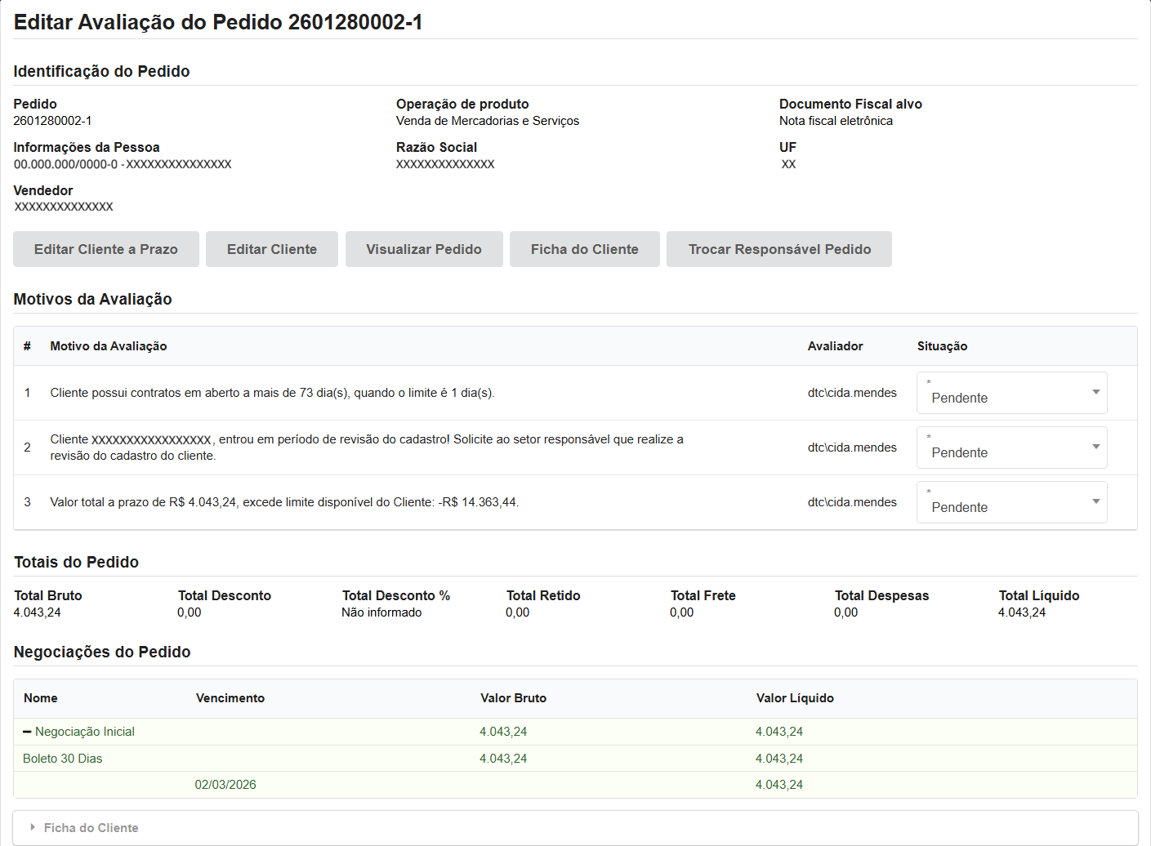The height and width of the screenshot is (846, 1151).
Task: Click the Situação column header
Action: point(942,346)
